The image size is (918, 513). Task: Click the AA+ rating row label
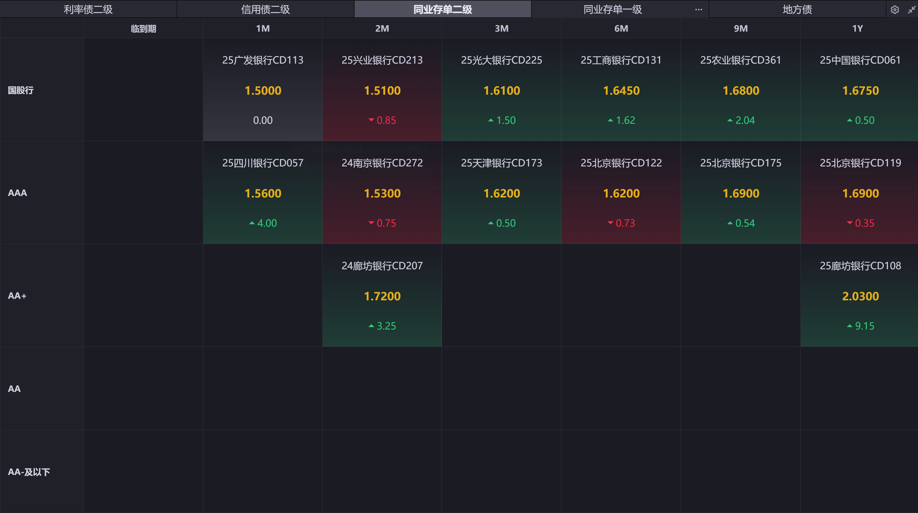(17, 296)
